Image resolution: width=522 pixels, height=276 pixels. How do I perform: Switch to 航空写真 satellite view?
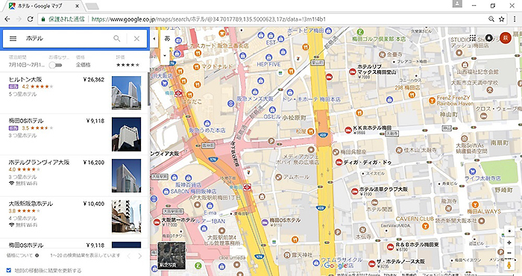(x=172, y=255)
